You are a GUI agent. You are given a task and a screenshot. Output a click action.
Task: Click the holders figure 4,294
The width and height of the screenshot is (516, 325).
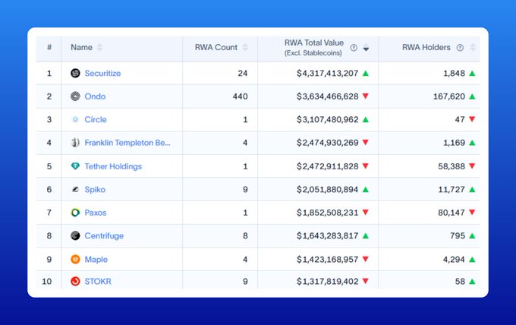[454, 260]
